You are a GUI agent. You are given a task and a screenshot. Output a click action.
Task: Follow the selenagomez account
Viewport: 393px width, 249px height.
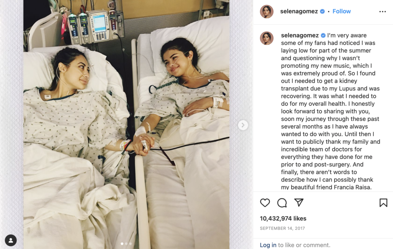341,11
